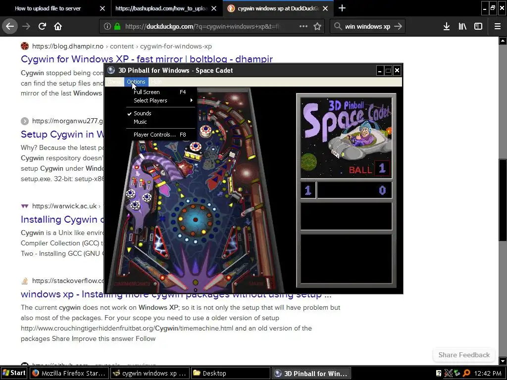
Task: Show site information via the info icon
Action: click(107, 26)
